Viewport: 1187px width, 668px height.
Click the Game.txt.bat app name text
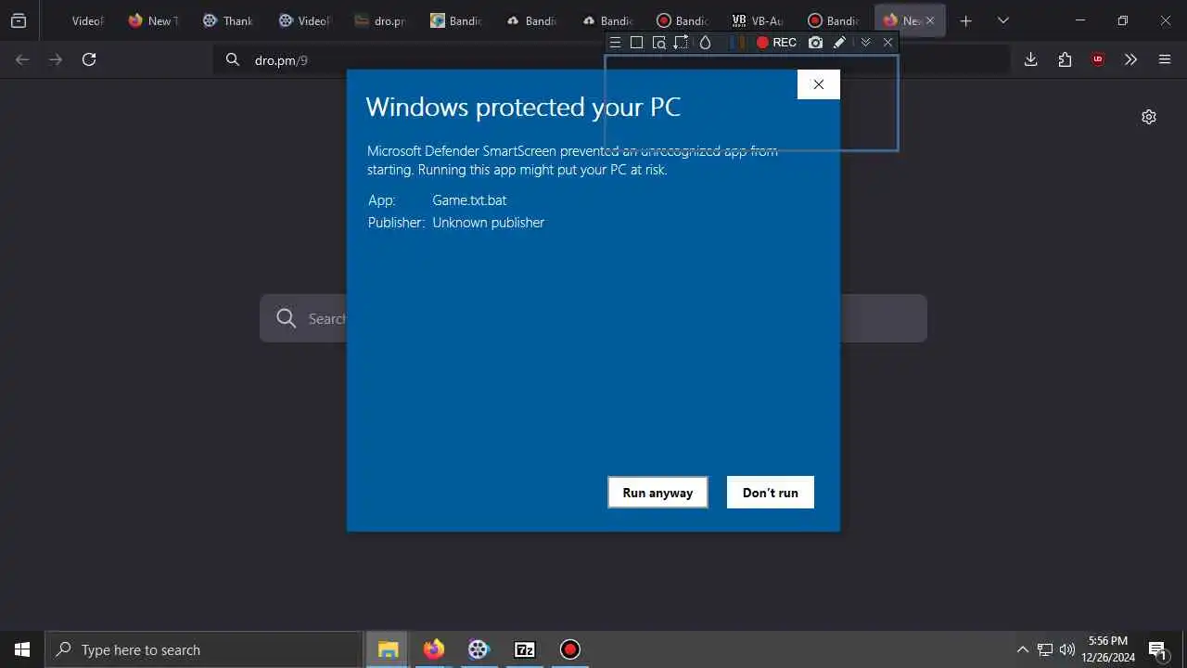pos(469,199)
